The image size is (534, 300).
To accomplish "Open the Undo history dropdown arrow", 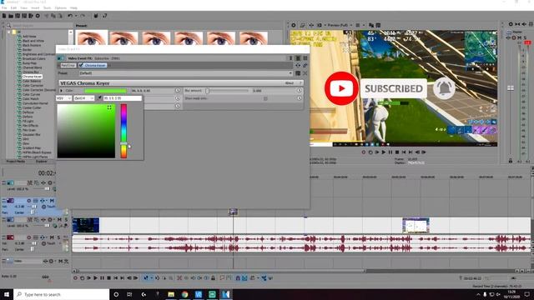I will coord(76,16).
